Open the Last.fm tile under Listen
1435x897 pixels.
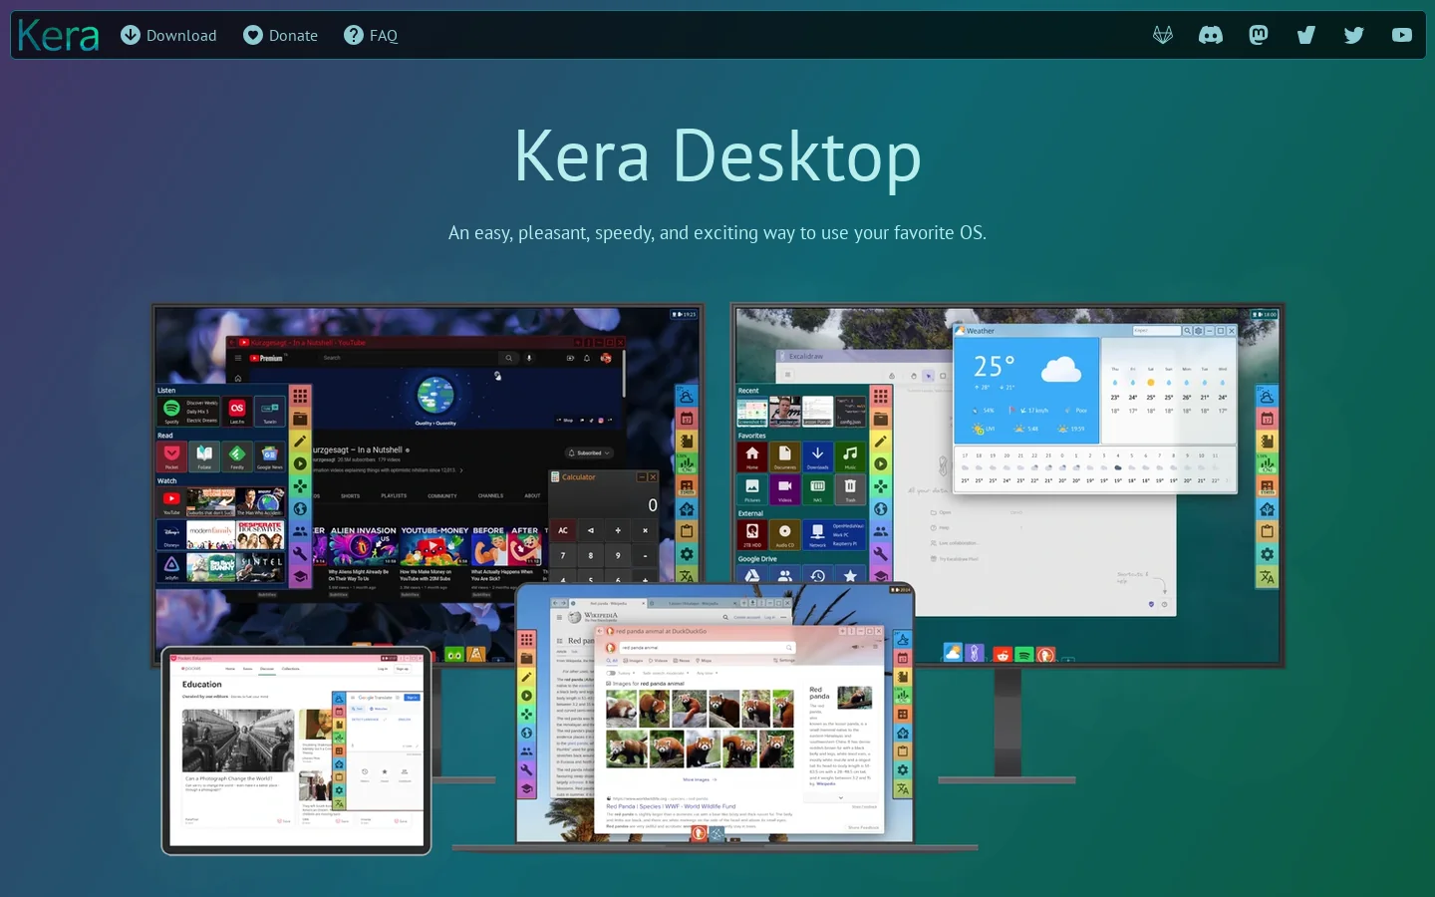(237, 411)
